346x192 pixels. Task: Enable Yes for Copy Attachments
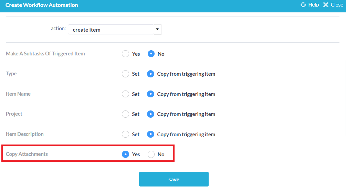126,154
